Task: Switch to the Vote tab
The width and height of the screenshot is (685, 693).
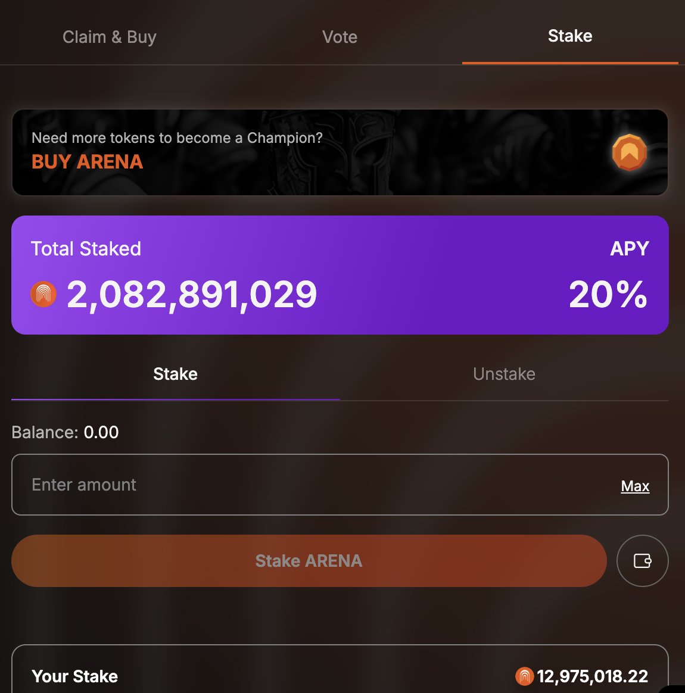Action: point(340,37)
